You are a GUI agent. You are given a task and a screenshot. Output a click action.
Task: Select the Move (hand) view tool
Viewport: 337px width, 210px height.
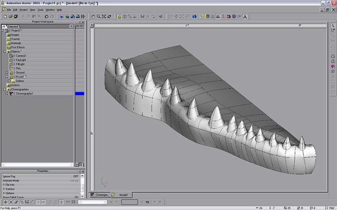93,16
